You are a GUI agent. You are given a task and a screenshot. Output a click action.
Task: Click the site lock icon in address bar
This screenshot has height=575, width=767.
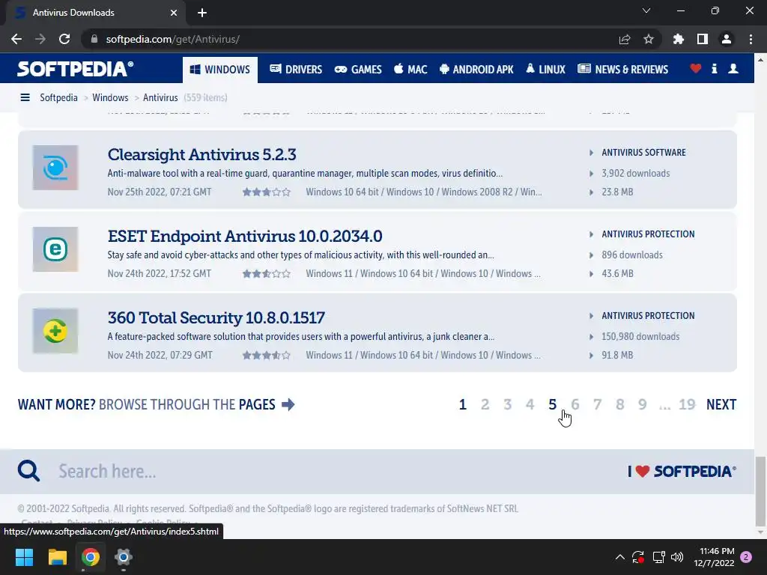94,39
